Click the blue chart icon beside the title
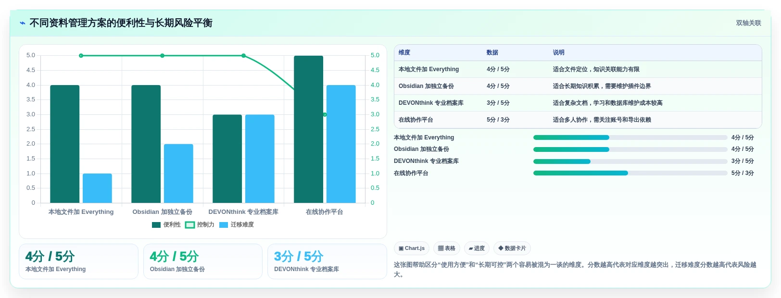 pos(23,23)
